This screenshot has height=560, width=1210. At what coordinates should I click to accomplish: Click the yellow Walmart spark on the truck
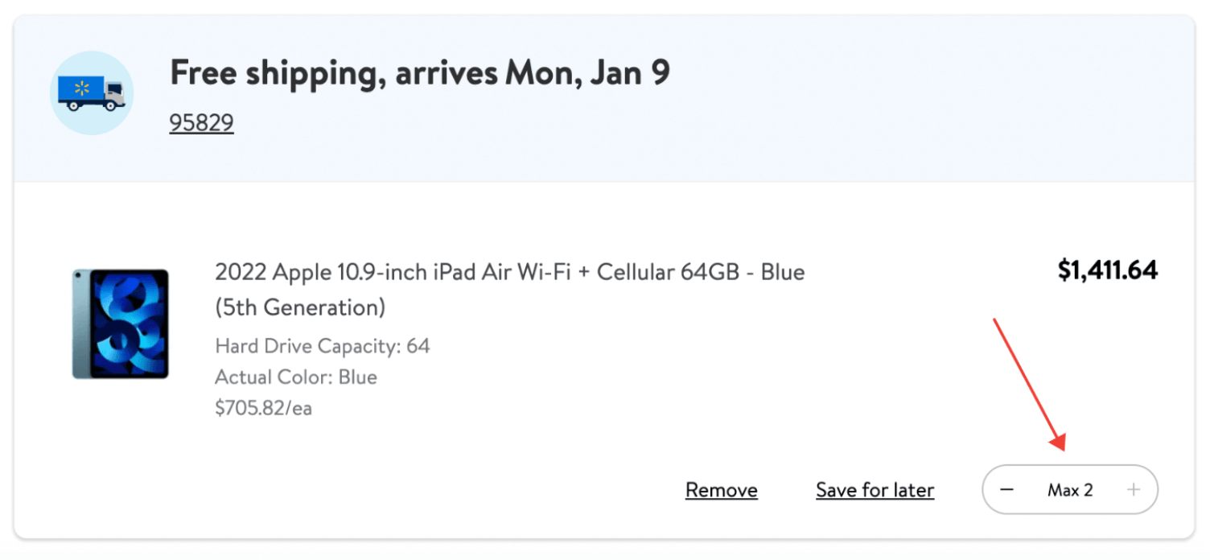tap(81, 89)
